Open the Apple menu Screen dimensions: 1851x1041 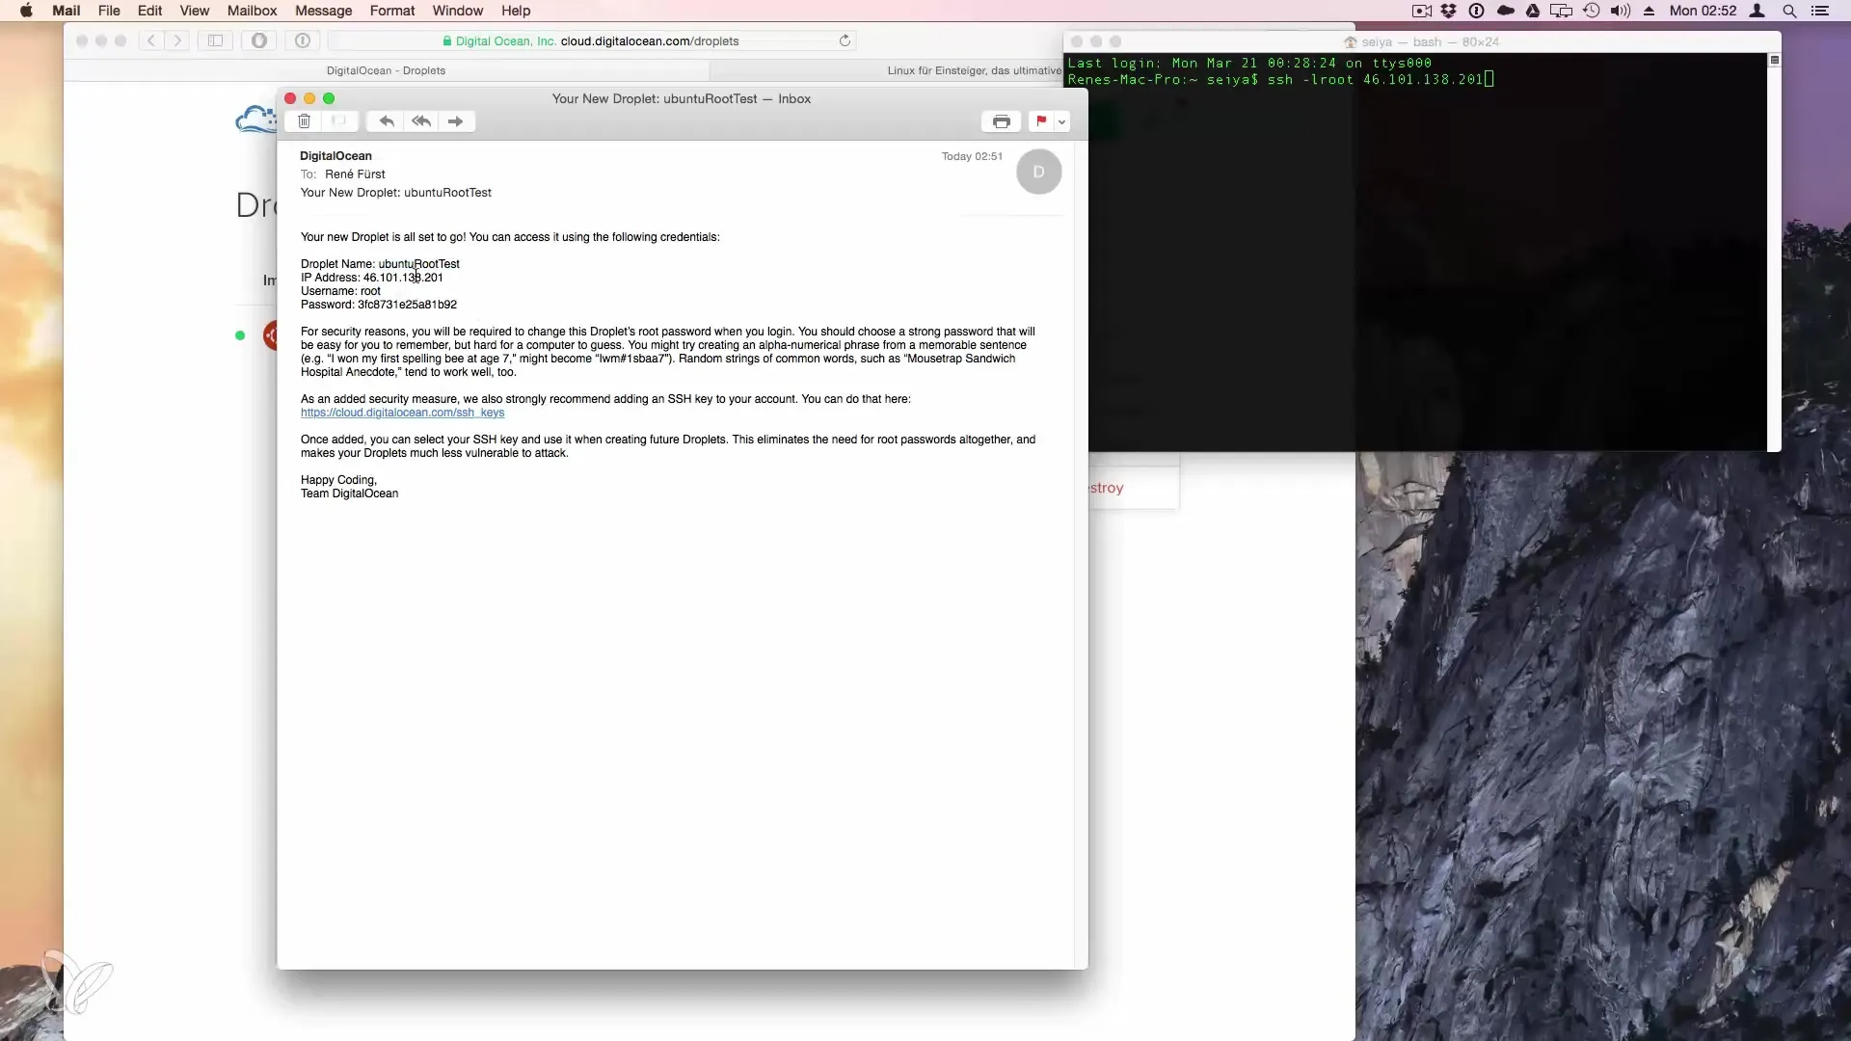[26, 11]
